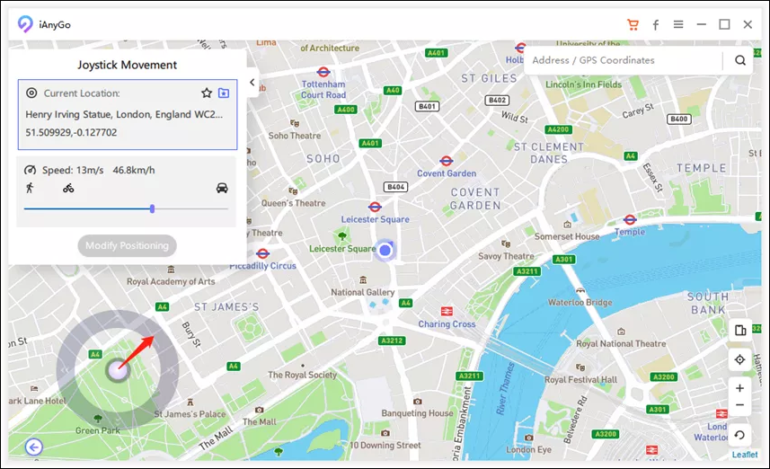Click the Somerset House map label
This screenshot has height=469, width=770.
(x=567, y=236)
